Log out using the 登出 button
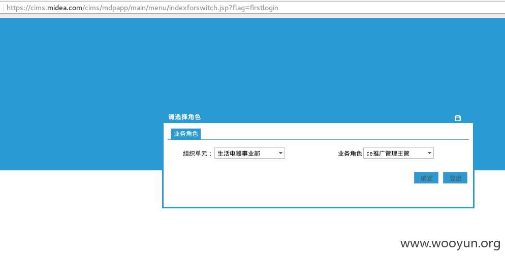 [455, 178]
